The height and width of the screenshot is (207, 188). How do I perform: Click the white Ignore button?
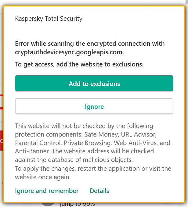coord(94,106)
